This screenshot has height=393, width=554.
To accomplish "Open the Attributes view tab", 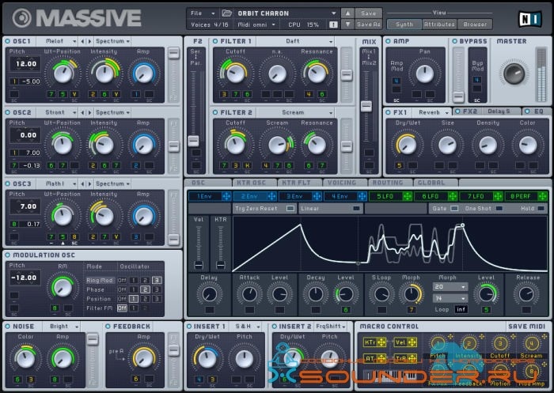I will (x=439, y=25).
